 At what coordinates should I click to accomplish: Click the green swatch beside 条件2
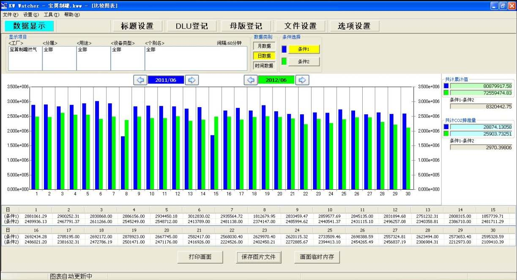(x=284, y=62)
